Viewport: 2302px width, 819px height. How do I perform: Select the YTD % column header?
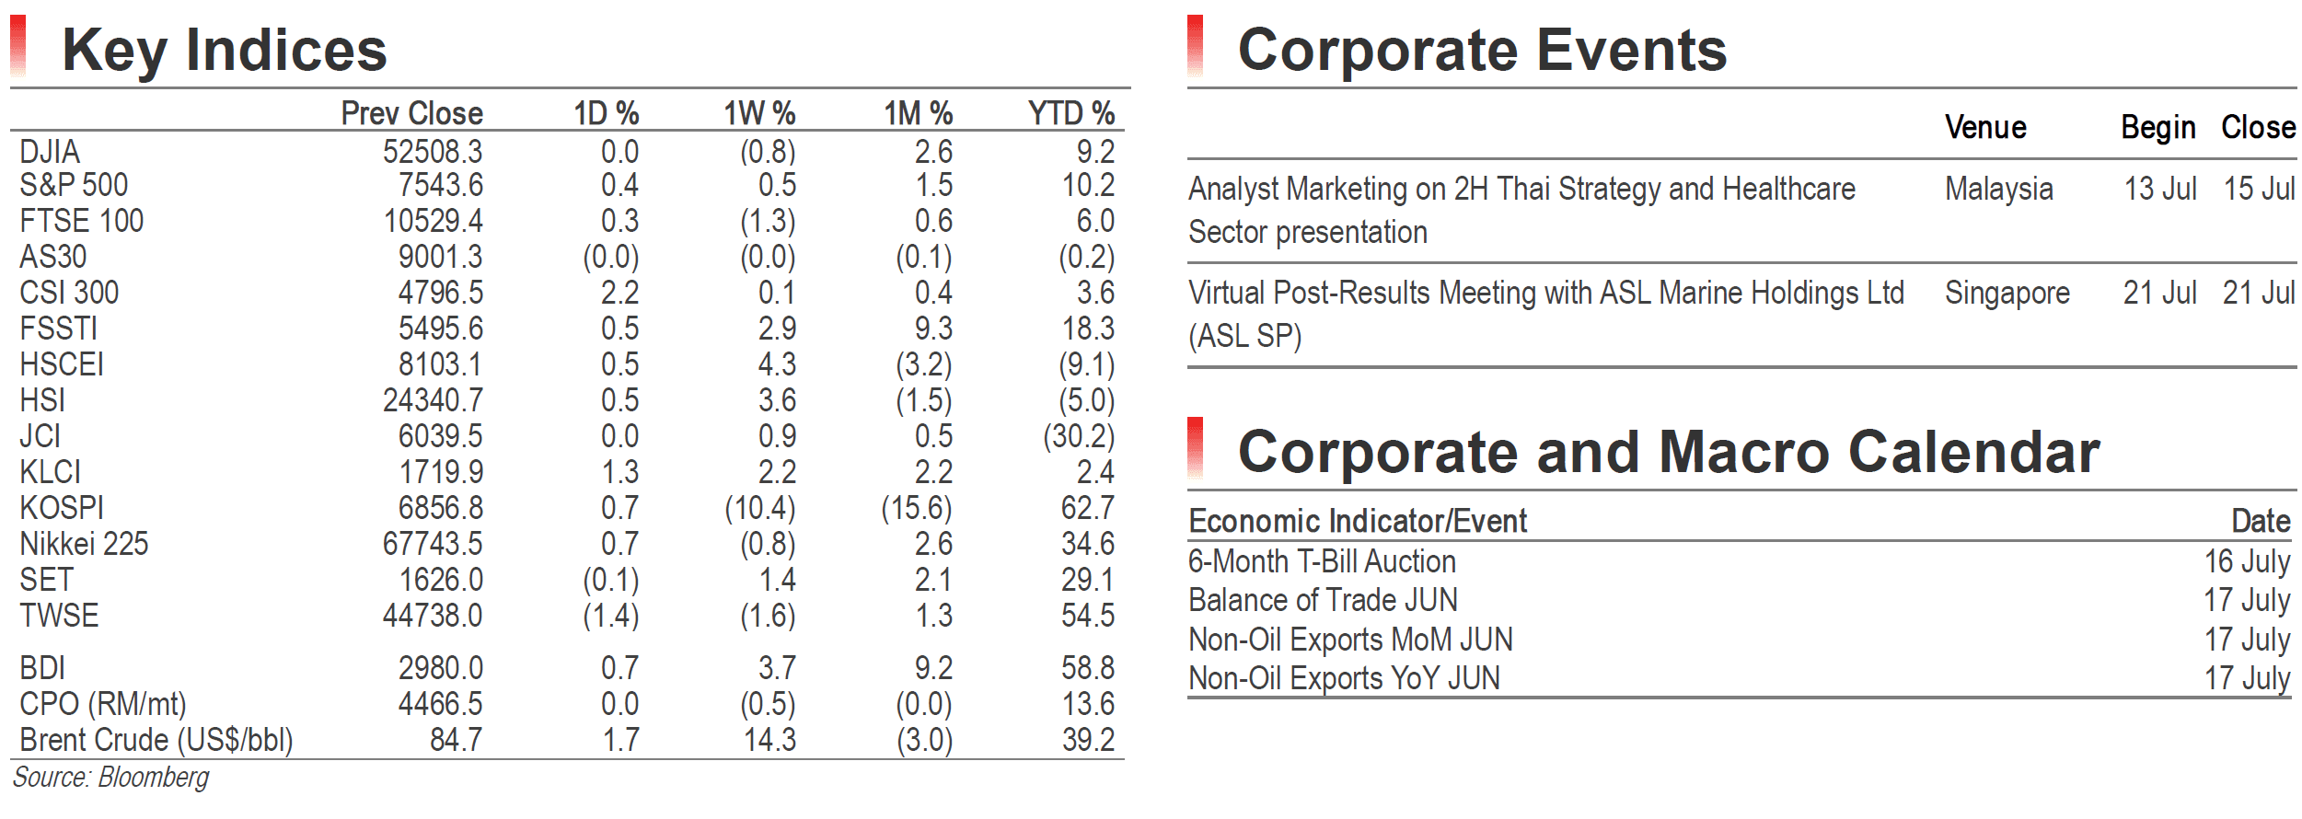1071,113
